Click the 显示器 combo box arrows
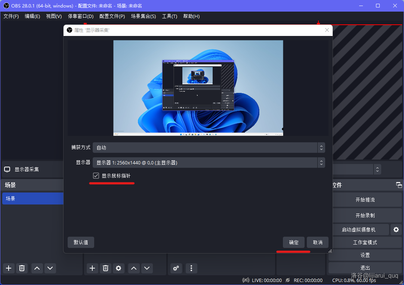Image resolution: width=404 pixels, height=285 pixels. (321, 163)
